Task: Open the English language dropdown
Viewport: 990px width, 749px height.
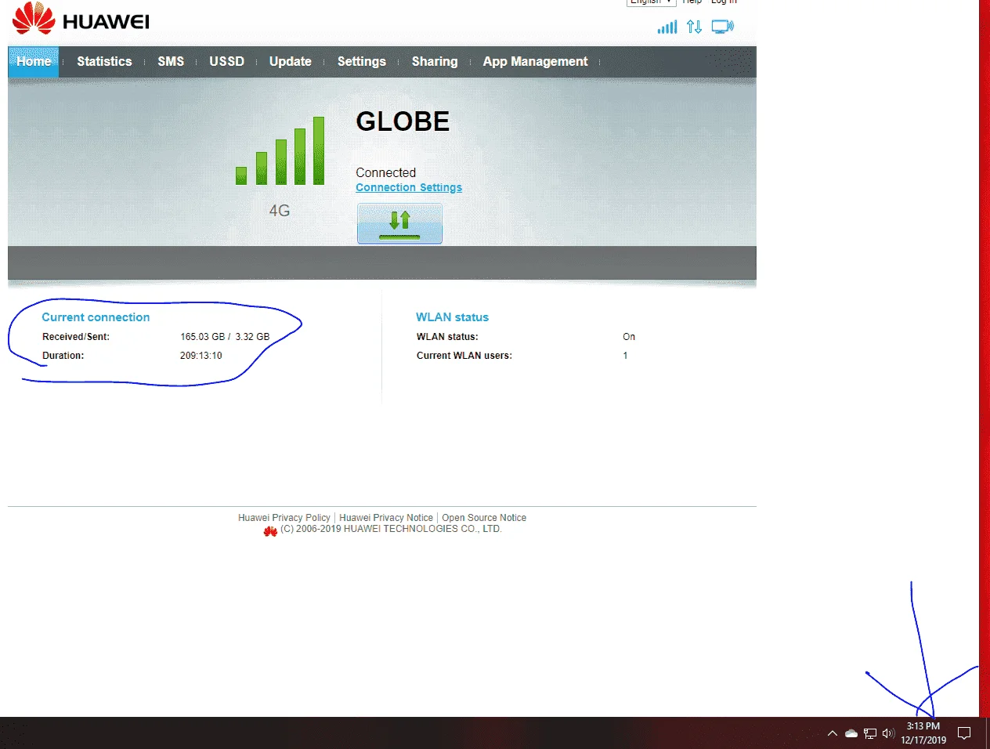Action: [x=651, y=2]
